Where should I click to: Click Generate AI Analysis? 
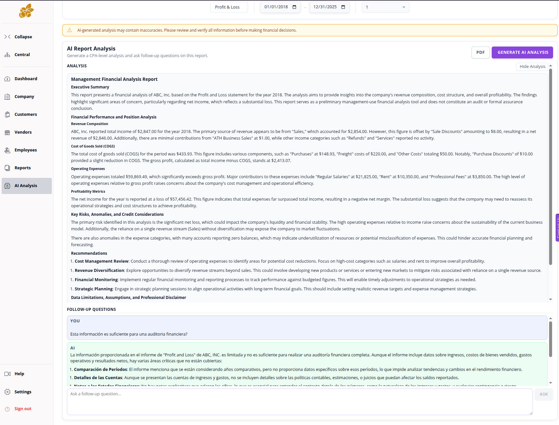coord(522,52)
